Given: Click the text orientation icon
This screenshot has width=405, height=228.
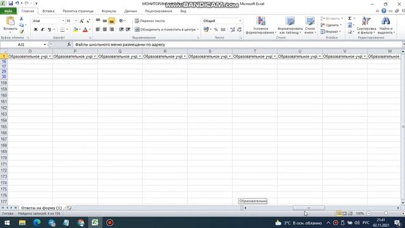Looking at the screenshot, I should pyautogui.click(x=121, y=21).
